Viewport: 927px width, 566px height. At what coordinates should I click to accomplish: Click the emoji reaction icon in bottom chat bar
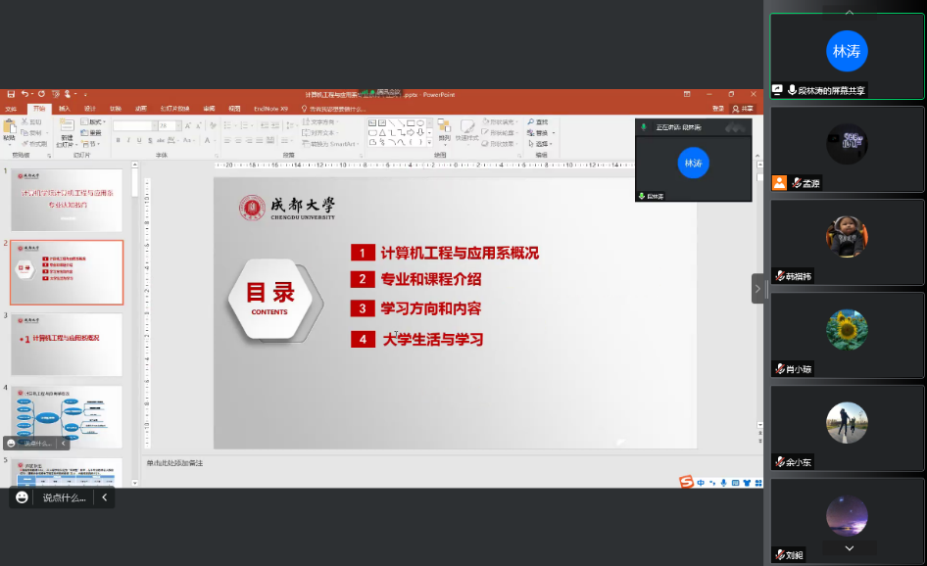click(22, 497)
